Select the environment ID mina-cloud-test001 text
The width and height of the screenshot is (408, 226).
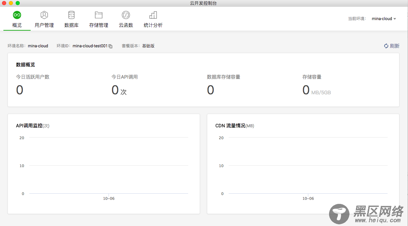coord(90,46)
